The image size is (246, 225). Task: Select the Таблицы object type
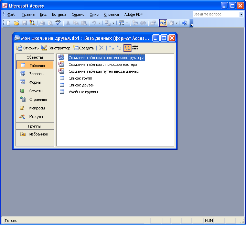(35, 65)
